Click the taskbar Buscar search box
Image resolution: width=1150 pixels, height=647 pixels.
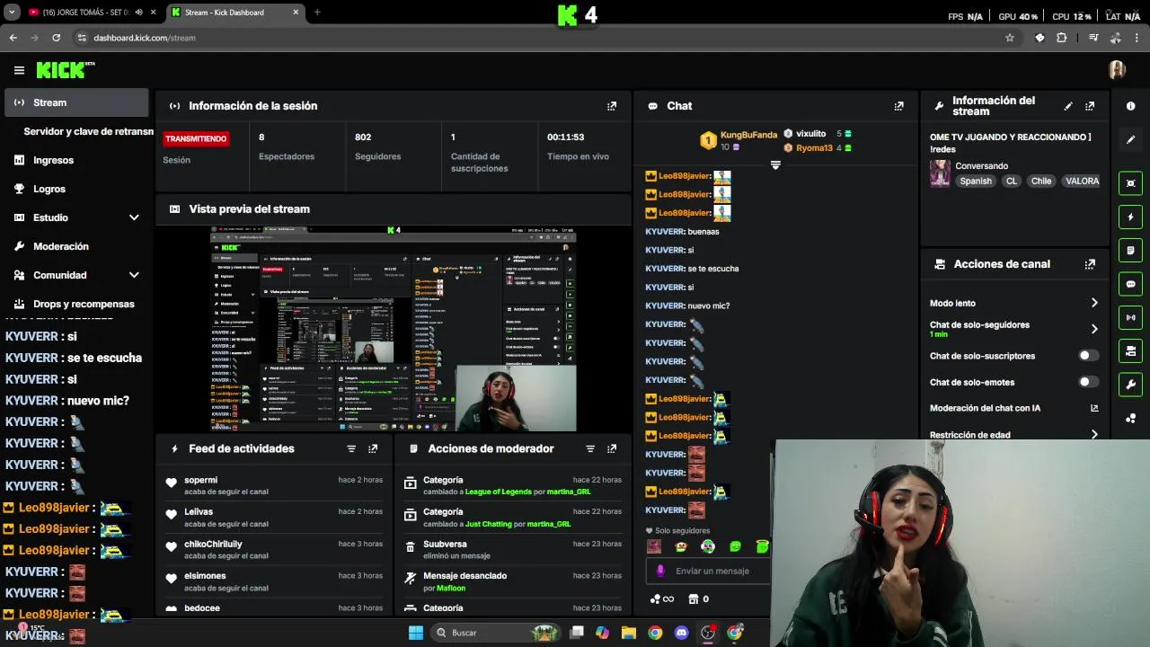494,633
